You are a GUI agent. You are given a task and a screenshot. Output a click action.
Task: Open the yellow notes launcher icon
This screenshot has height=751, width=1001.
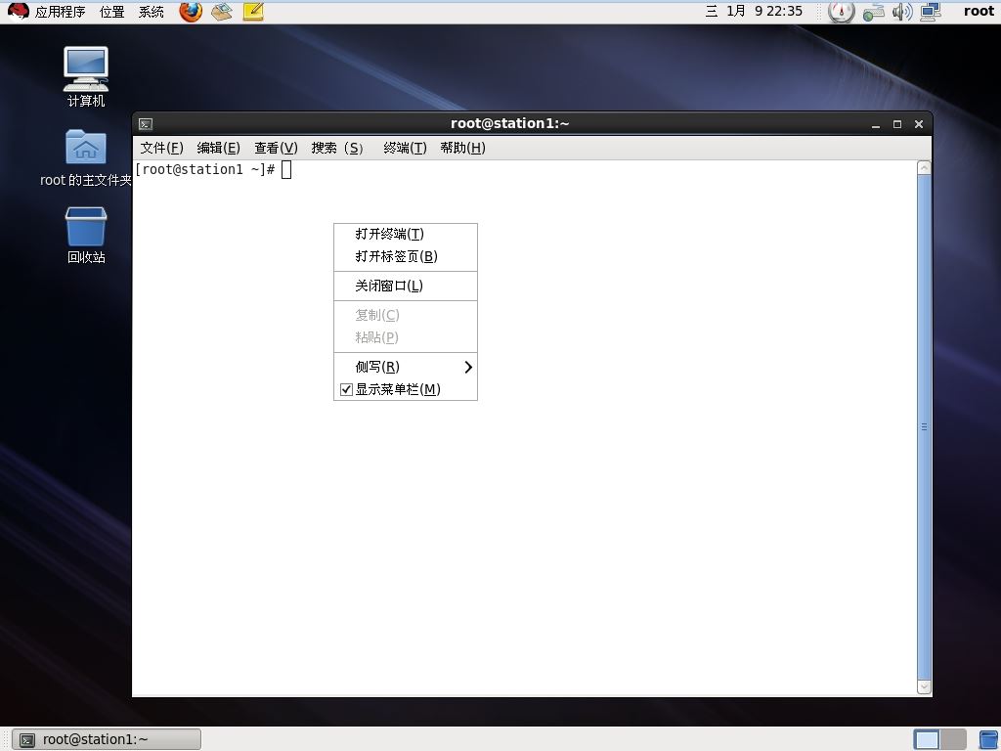(253, 12)
